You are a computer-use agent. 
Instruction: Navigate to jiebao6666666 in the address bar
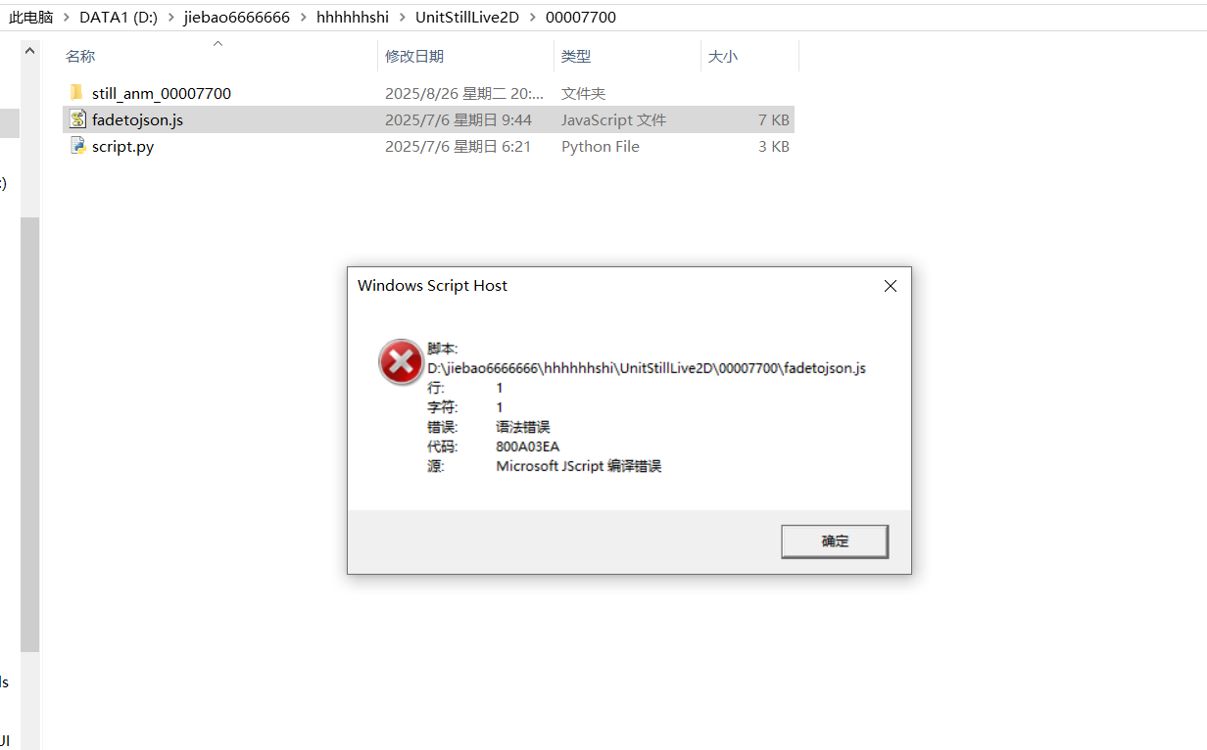click(x=236, y=18)
